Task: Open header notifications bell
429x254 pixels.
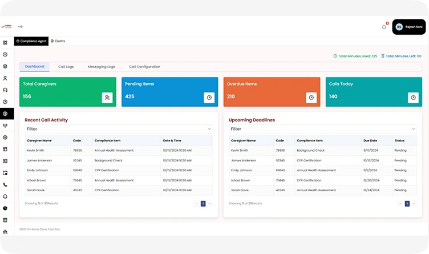Action: tap(384, 27)
